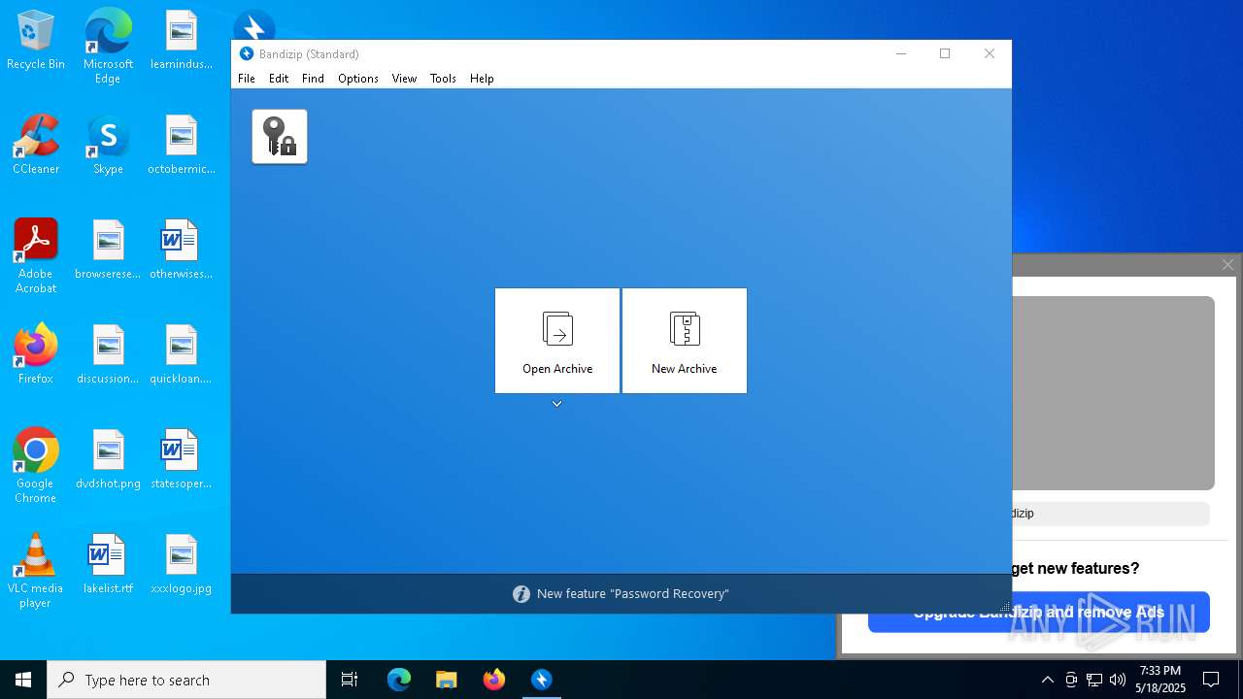The height and width of the screenshot is (699, 1243).
Task: Select quickloan image file on desktop
Action: [x=182, y=355]
